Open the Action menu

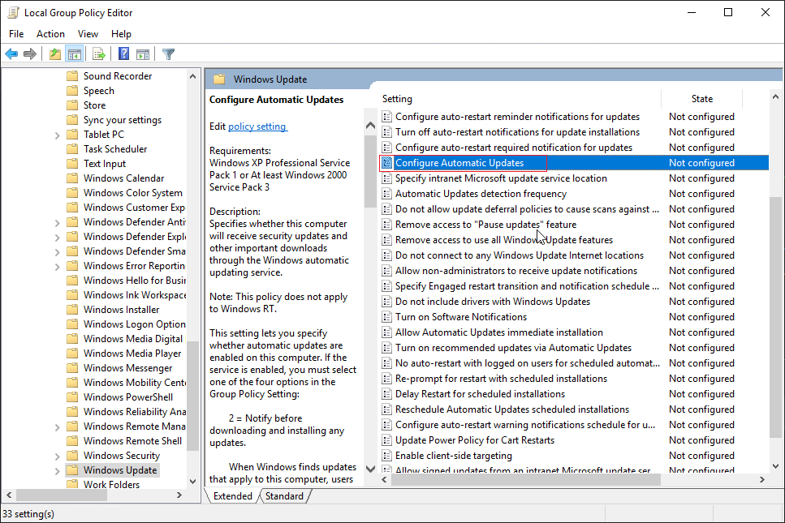[50, 34]
